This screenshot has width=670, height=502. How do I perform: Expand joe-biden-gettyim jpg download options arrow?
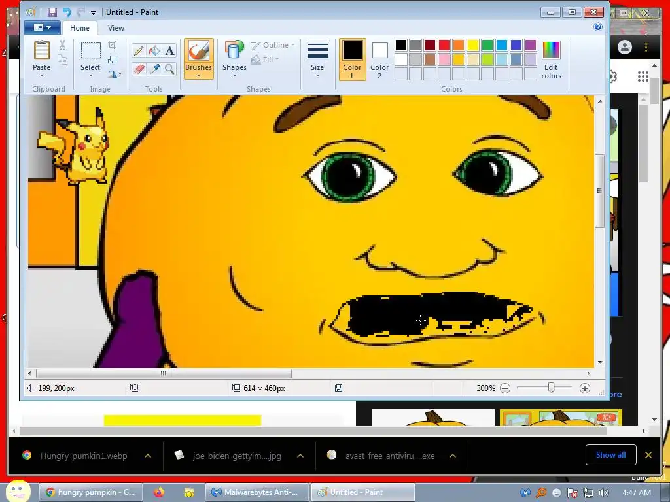pos(300,456)
